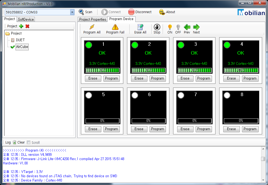The image size is (268, 185).
Task: Click white status indicator of device 7
Action: pyautogui.click(x=181, y=95)
